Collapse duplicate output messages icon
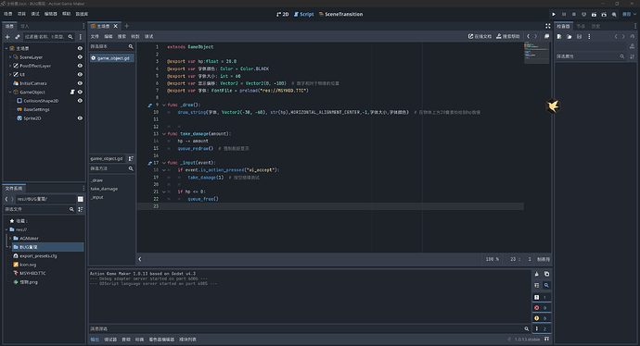This screenshot has height=346, width=640. pyautogui.click(x=537, y=285)
